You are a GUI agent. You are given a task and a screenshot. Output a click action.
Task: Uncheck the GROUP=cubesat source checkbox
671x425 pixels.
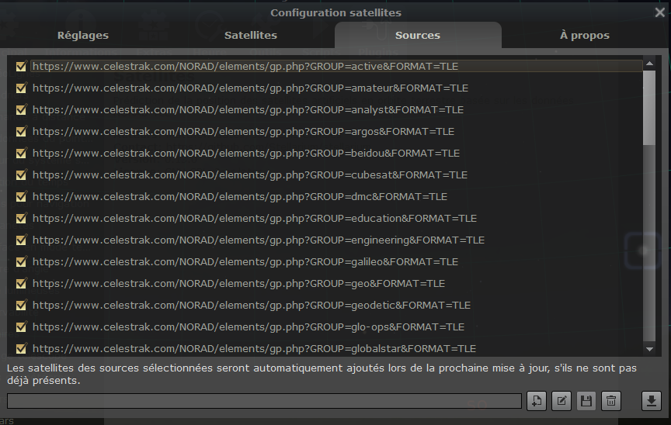[21, 175]
